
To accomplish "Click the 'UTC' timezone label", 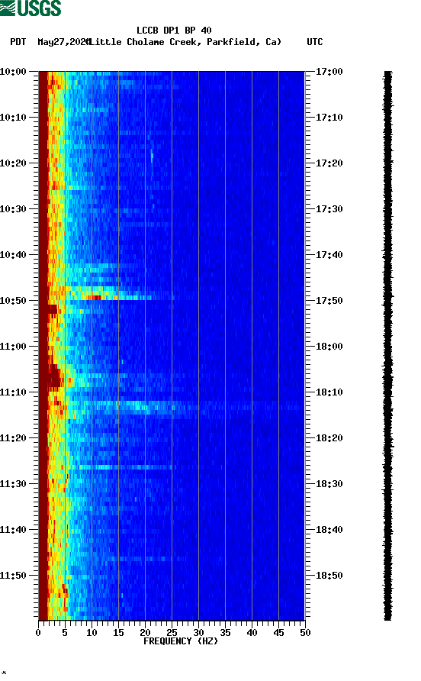I will (315, 42).
